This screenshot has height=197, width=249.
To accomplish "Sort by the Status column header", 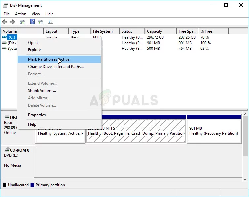I will 132,31.
